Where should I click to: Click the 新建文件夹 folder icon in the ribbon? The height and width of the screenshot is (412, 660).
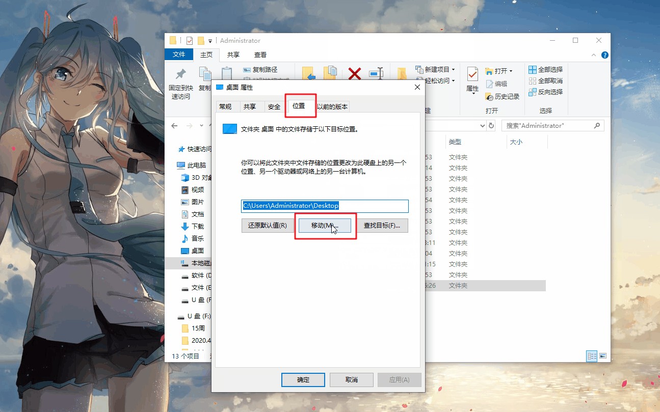point(402,74)
